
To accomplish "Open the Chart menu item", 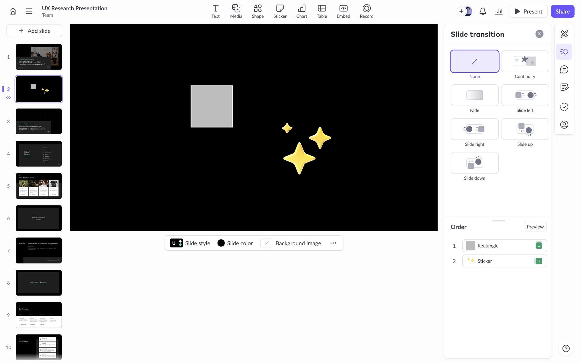I will pos(301,11).
